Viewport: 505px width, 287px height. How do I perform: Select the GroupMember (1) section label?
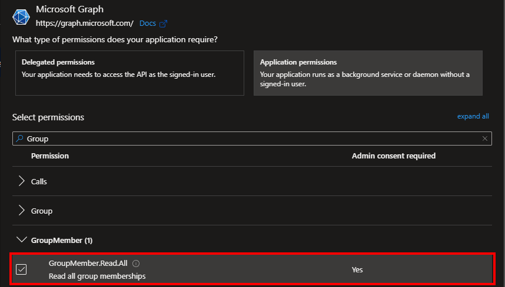(62, 240)
